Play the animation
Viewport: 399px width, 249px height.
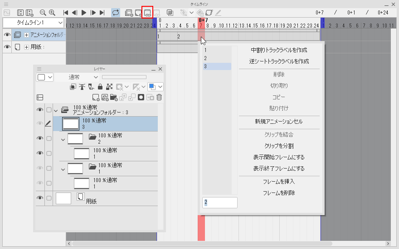click(x=84, y=12)
